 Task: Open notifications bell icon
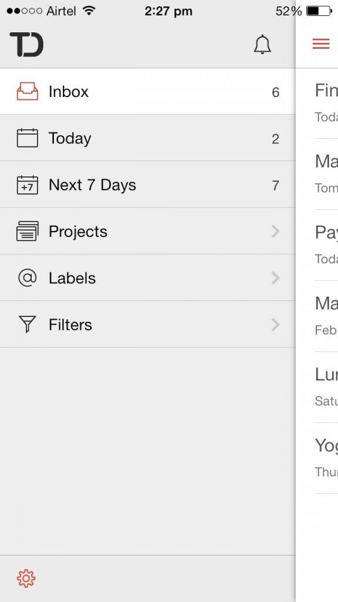click(262, 45)
